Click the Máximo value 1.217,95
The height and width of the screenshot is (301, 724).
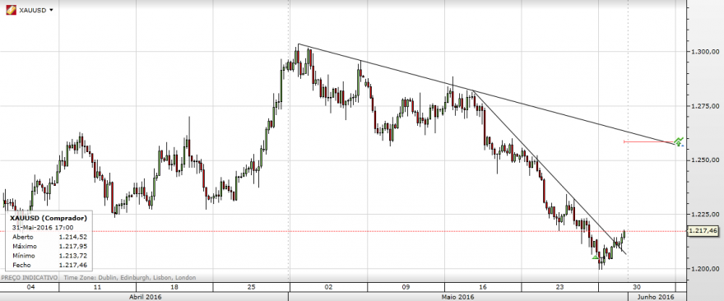(x=73, y=246)
